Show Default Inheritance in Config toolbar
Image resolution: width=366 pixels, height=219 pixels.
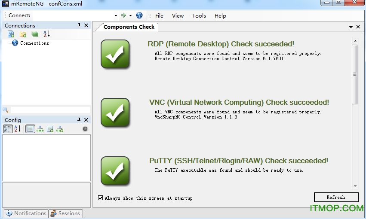(x=60, y=129)
